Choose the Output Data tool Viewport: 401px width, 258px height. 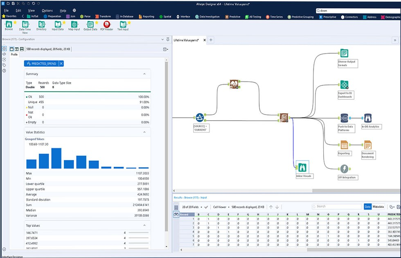click(90, 25)
